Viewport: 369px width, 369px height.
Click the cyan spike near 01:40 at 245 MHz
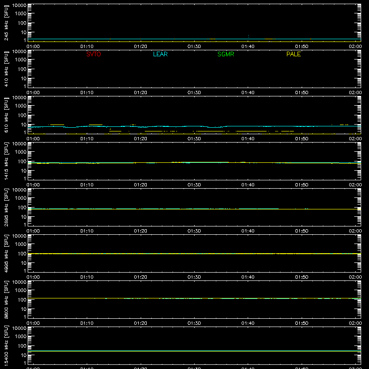(x=249, y=36)
